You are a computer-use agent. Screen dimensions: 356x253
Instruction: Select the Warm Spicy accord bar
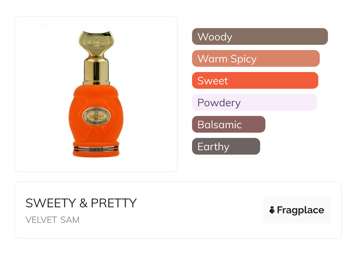point(255,59)
